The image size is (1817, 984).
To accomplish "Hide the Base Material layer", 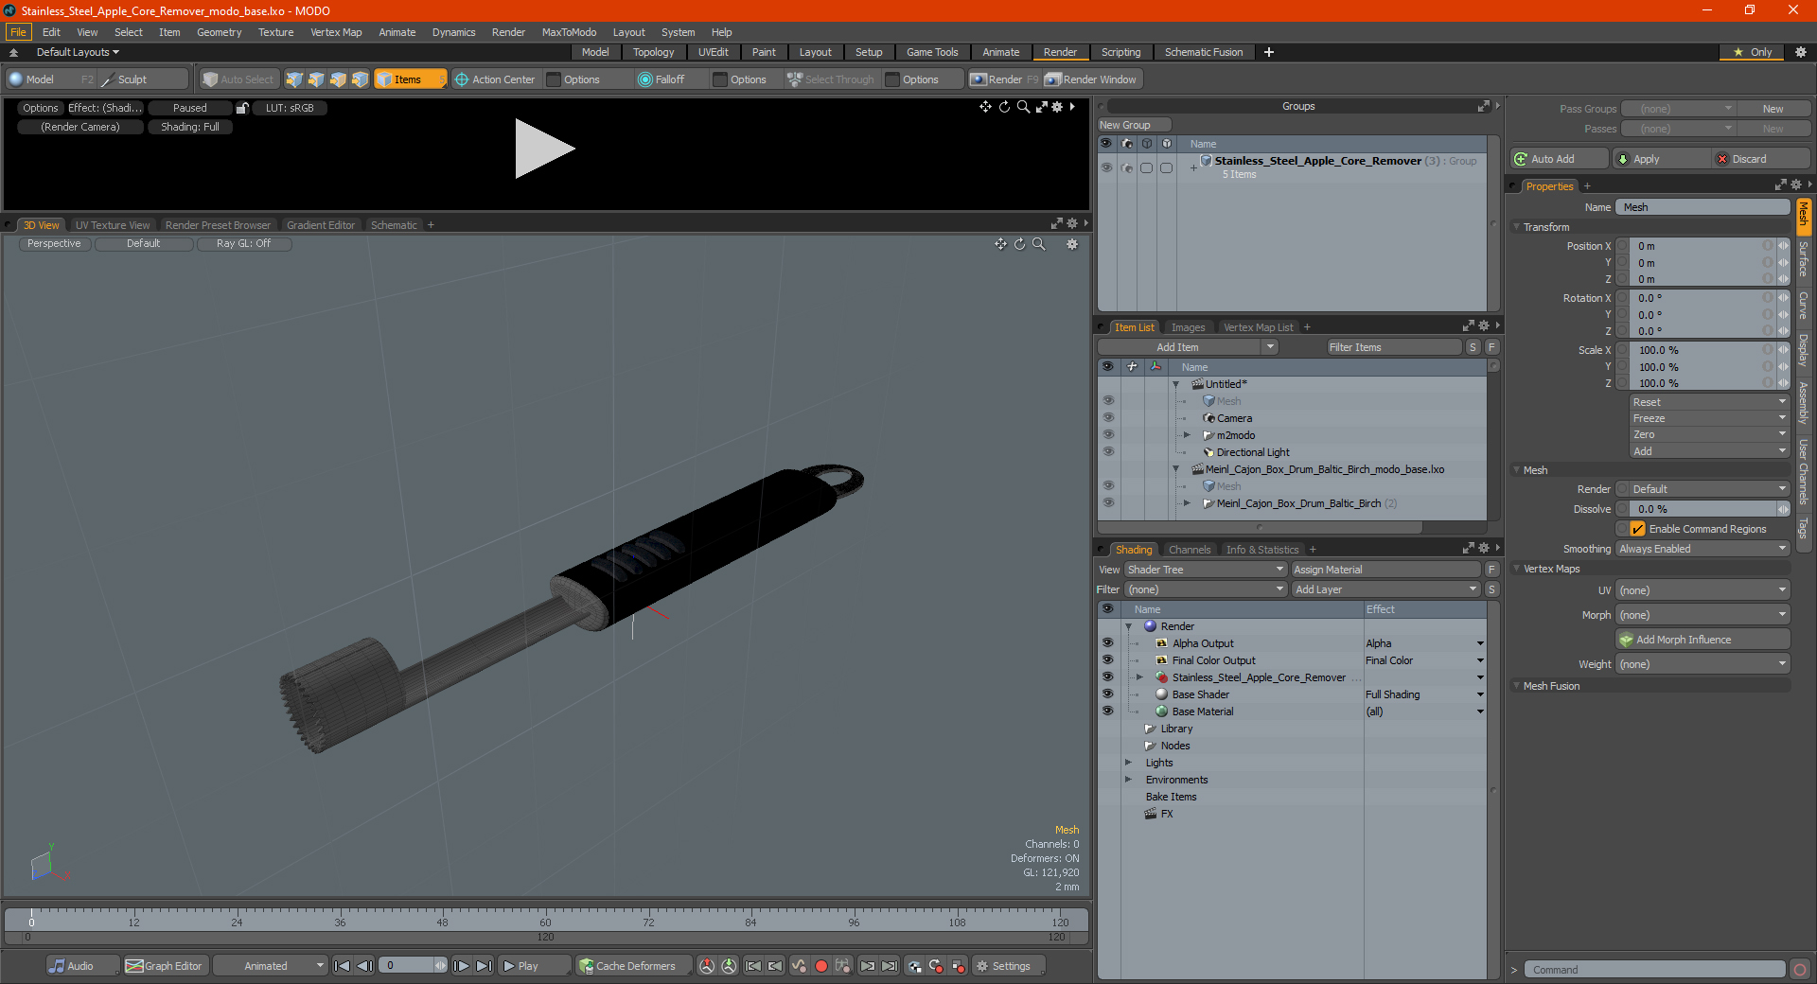I will pyautogui.click(x=1107, y=711).
